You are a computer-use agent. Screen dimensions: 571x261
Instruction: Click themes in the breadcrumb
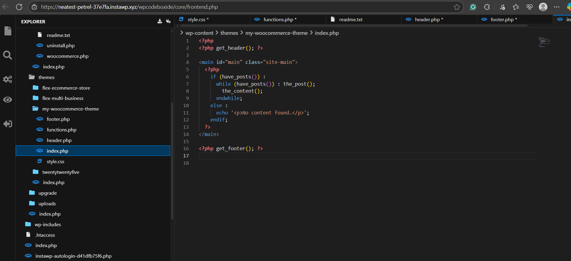click(229, 33)
